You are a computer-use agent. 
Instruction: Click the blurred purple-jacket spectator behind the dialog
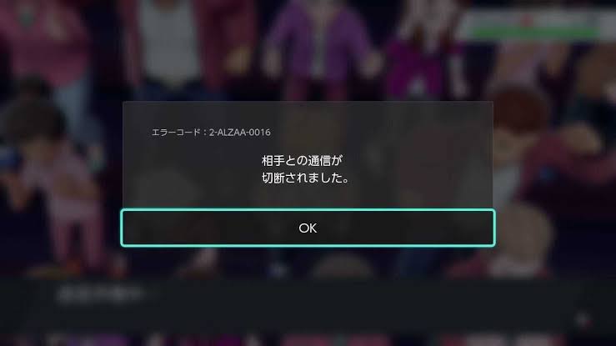(319, 49)
